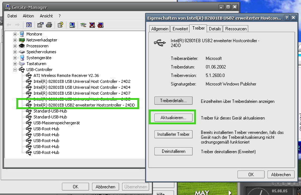This screenshot has width=301, height=195.
Task: Click the Deinstallieren button
Action: (x=173, y=151)
